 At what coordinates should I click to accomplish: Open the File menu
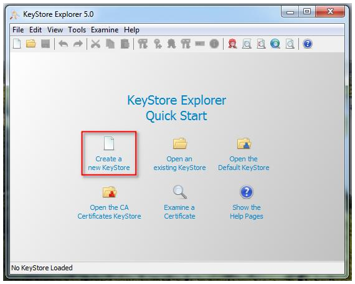click(x=18, y=30)
